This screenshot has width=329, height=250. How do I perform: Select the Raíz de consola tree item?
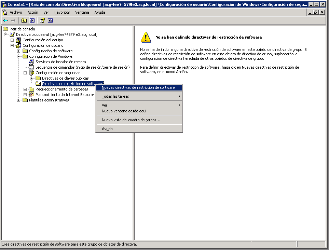[x=22, y=29]
